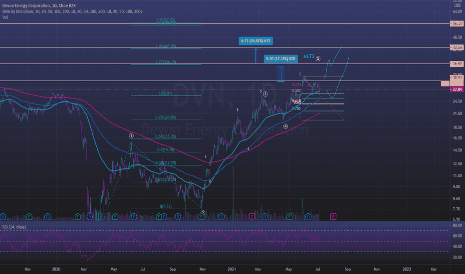This screenshot has height=274, width=465.
Task: Select the circled wave 5 label beside ALT3
Action: [318, 59]
